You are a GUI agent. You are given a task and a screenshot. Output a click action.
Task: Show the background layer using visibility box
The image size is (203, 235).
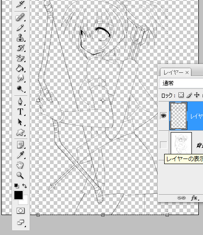[x=164, y=145]
